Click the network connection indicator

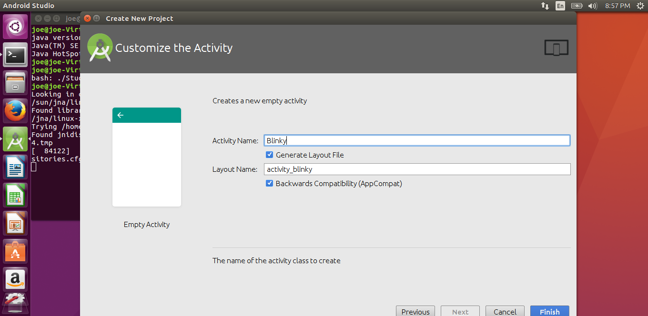(x=545, y=6)
